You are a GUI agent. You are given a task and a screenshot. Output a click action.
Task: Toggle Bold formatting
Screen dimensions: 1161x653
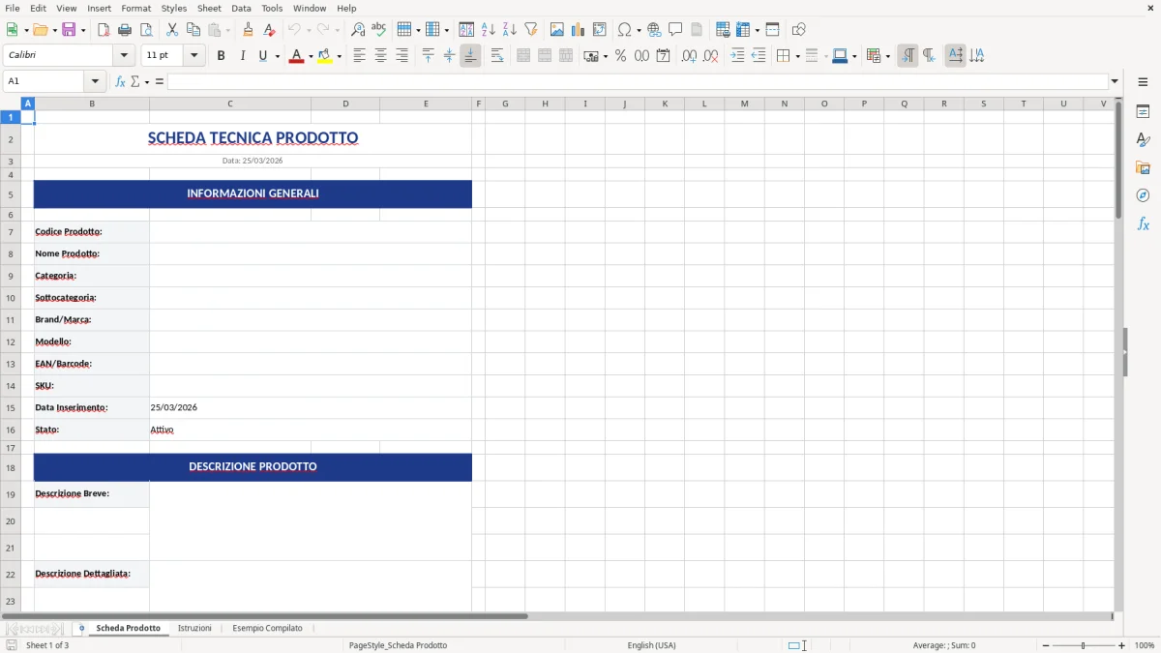[x=221, y=56]
